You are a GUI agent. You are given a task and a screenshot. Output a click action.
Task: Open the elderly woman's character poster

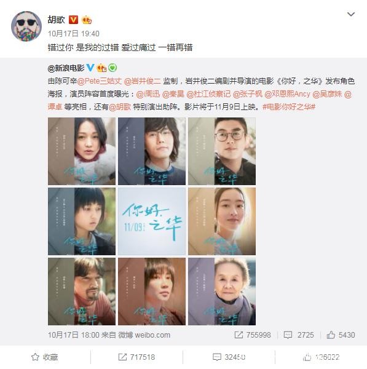pyautogui.click(x=222, y=292)
